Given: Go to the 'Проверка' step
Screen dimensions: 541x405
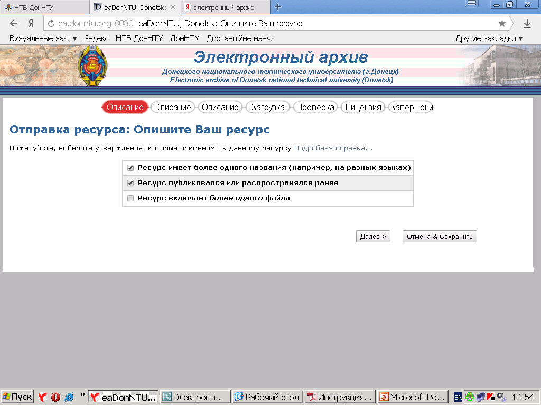Looking at the screenshot, I should (x=315, y=108).
